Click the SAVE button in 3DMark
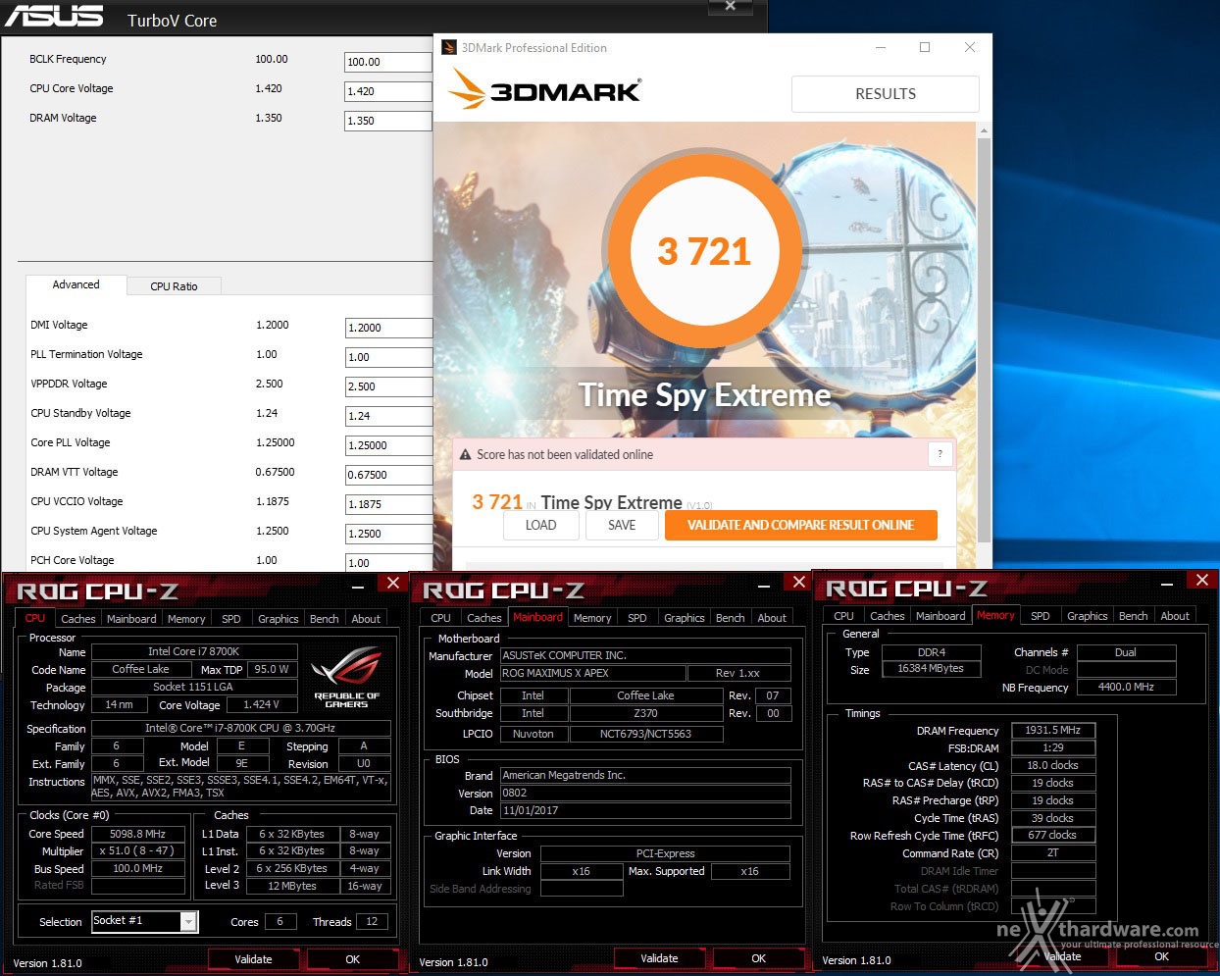1220x976 pixels. coord(622,525)
